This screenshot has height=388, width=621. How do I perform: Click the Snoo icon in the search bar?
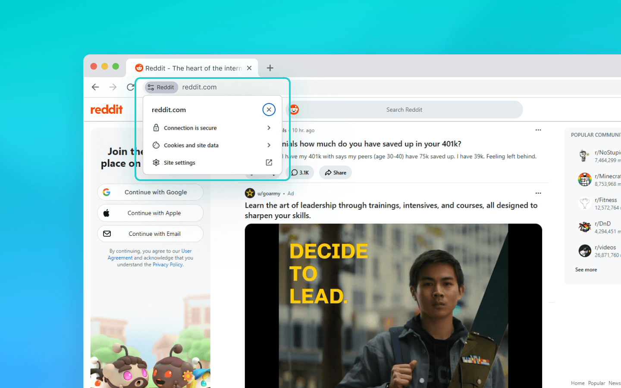(x=294, y=110)
